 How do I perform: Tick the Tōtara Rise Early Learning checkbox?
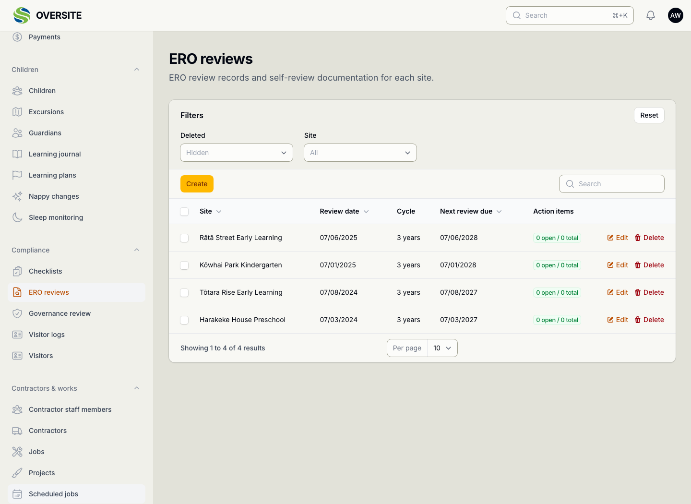(184, 293)
